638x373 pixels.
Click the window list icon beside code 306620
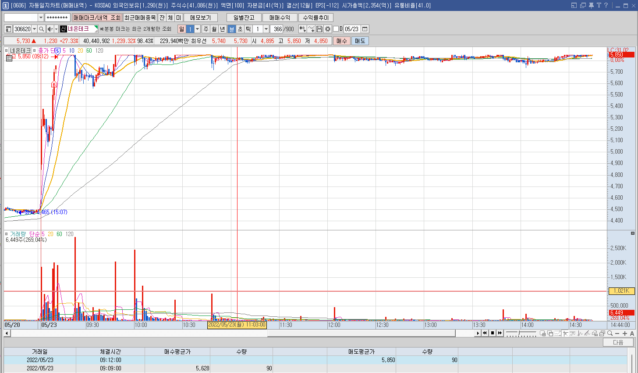pyautogui.click(x=8, y=29)
